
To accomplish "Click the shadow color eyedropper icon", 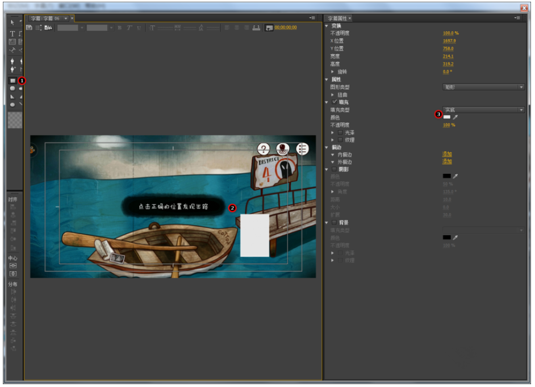I will [x=455, y=177].
